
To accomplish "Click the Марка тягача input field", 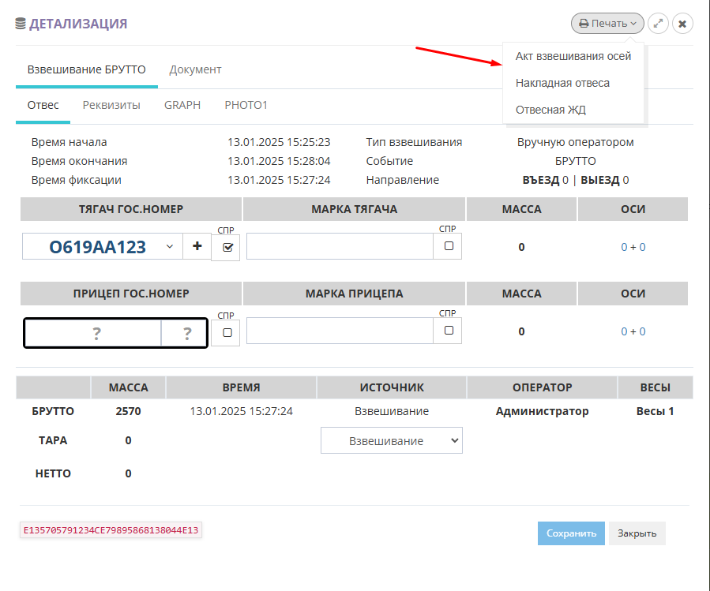I will point(340,247).
